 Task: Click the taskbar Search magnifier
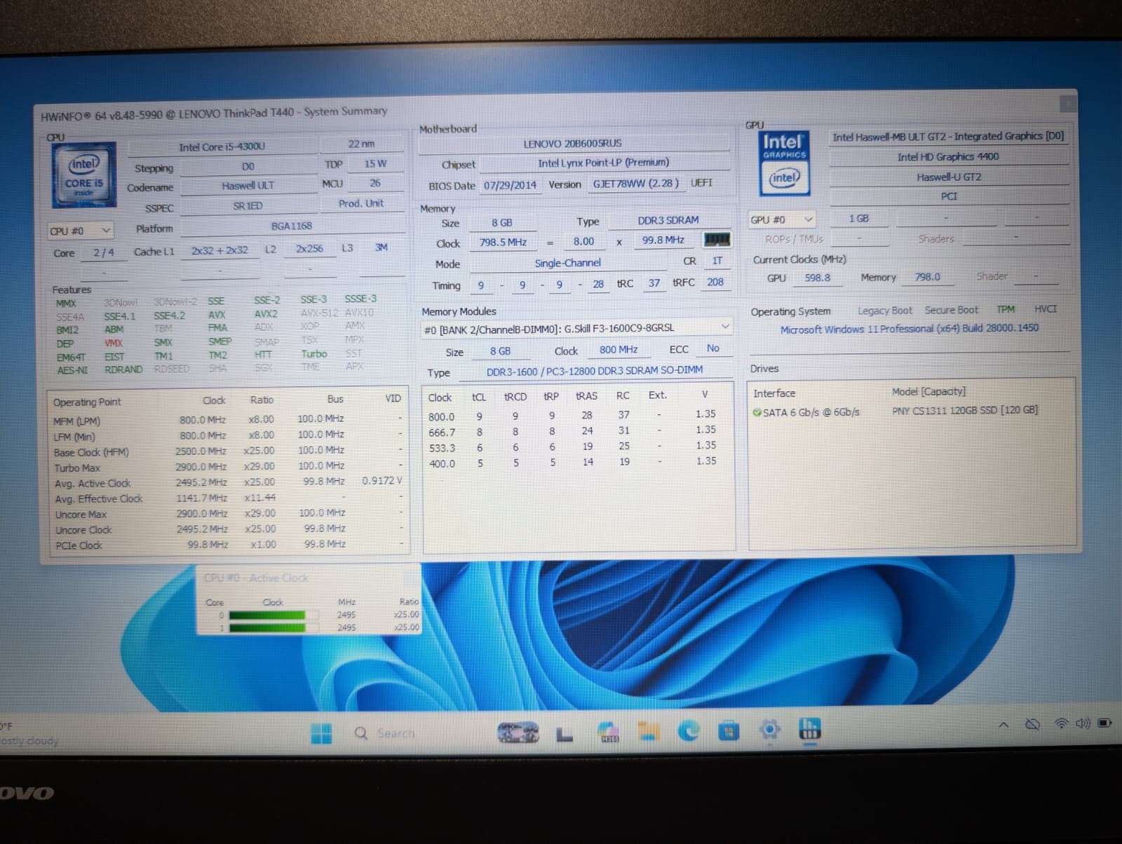pos(360,733)
